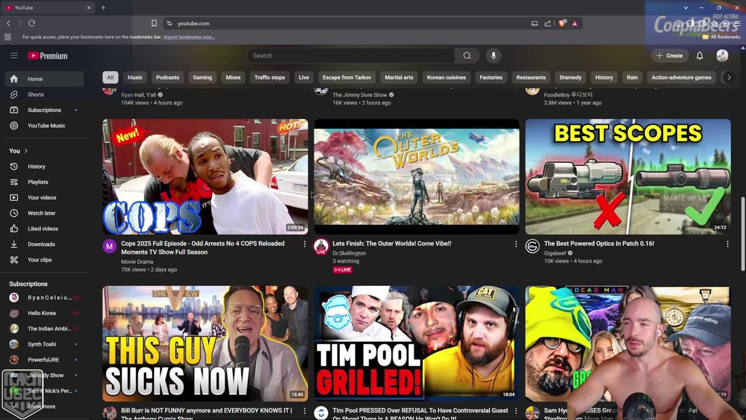Open Cops 2025 Full Episode video title

tap(203, 248)
